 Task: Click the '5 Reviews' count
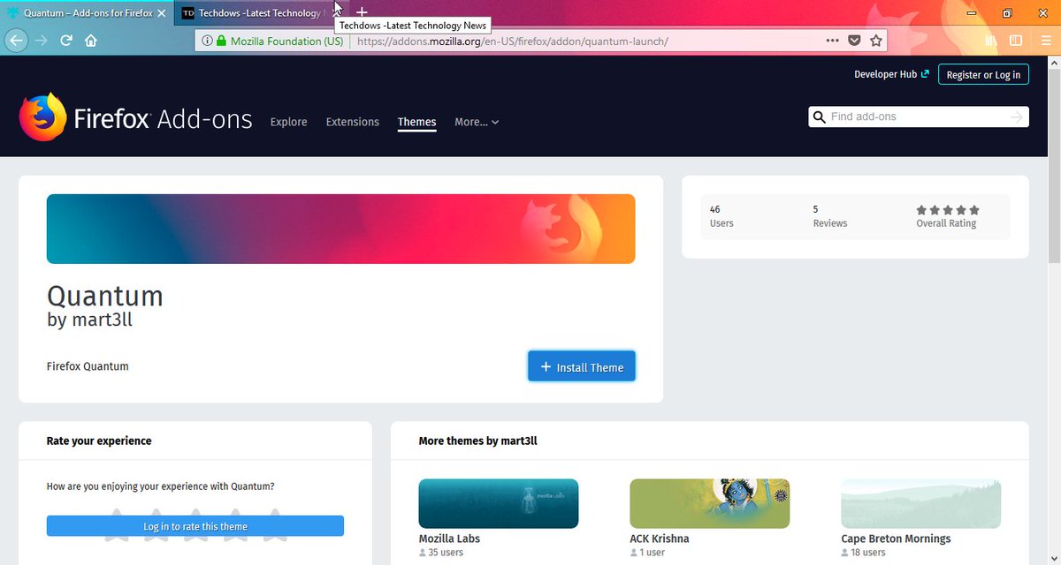click(829, 216)
